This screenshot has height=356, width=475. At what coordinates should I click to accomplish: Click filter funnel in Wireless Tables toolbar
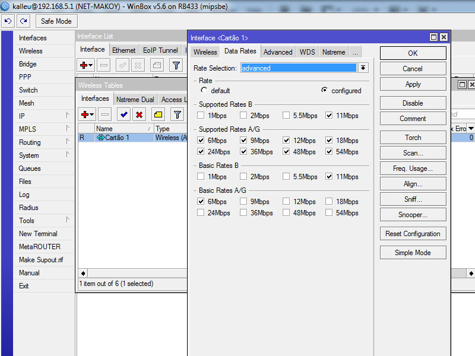[177, 115]
